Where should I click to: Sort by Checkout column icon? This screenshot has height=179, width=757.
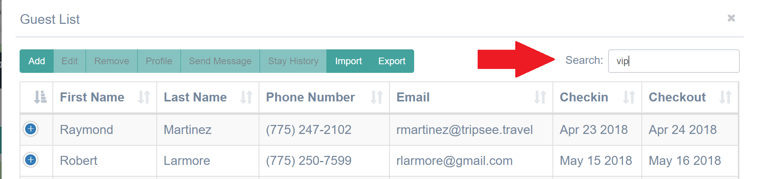725,97
